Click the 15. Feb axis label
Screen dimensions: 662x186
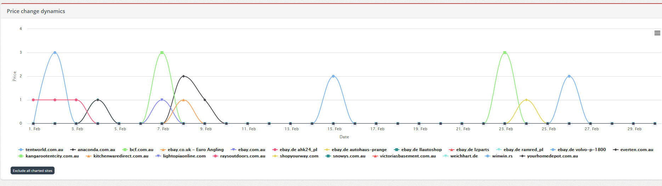(334, 129)
